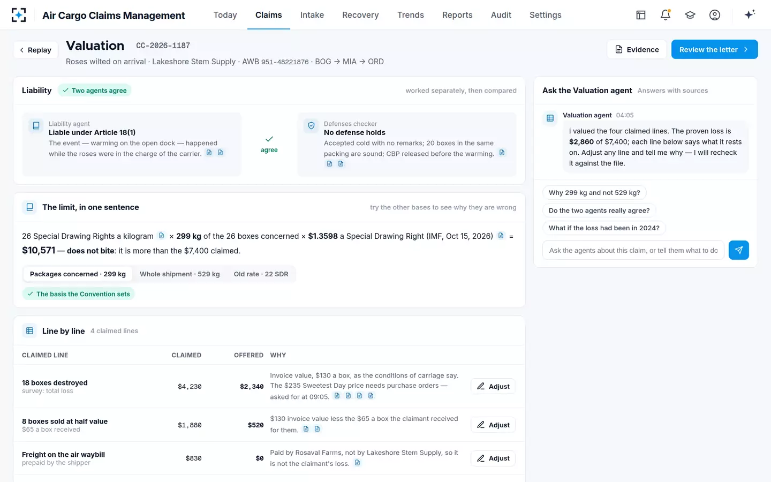
Task: Switch basis to 'Old rate · 22 SDR'
Action: (261, 274)
